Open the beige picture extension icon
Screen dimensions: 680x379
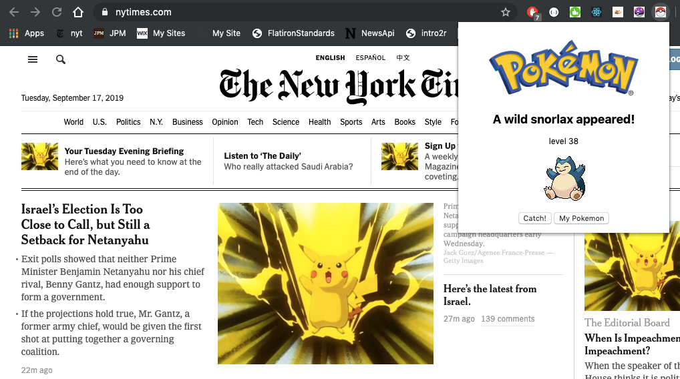pyautogui.click(x=618, y=12)
